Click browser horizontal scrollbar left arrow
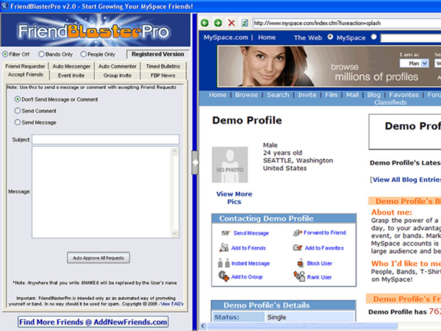This screenshot has width=441, height=331. 203,326
